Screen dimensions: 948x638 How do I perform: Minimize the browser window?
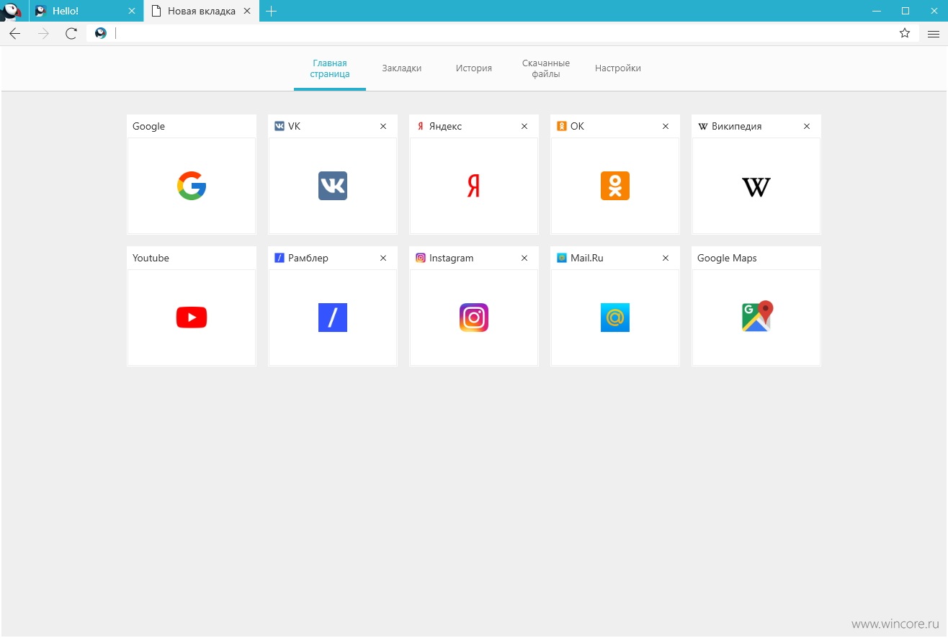(877, 11)
